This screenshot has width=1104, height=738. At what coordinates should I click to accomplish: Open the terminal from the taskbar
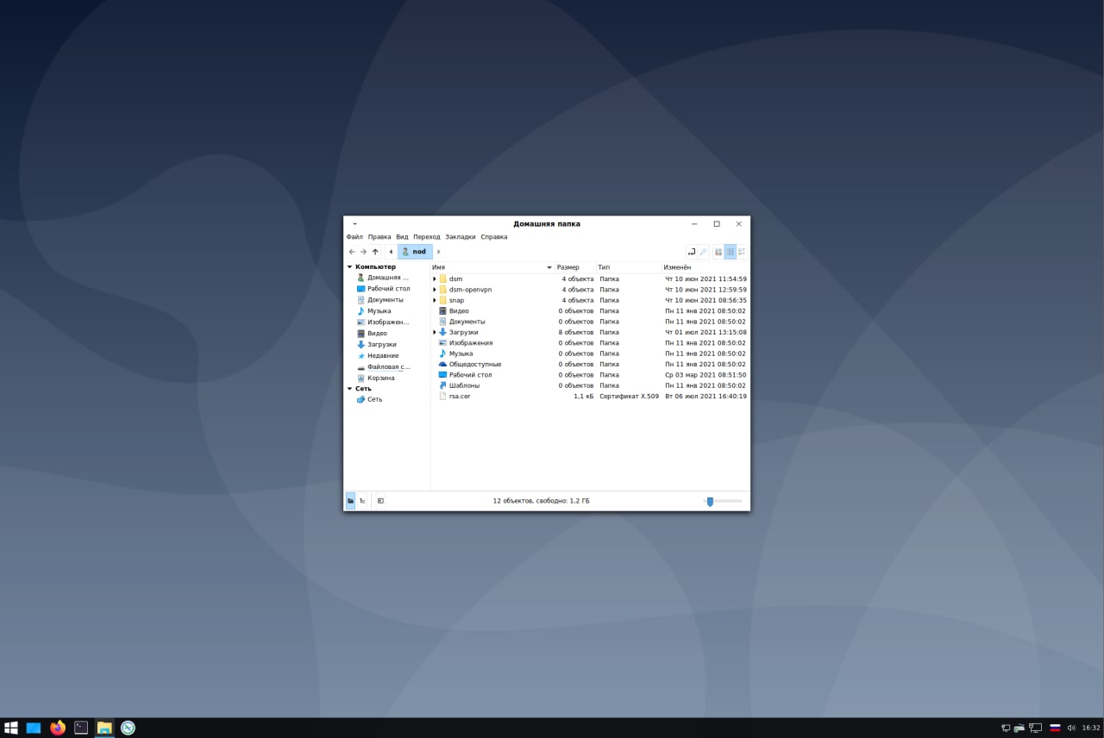[x=81, y=728]
